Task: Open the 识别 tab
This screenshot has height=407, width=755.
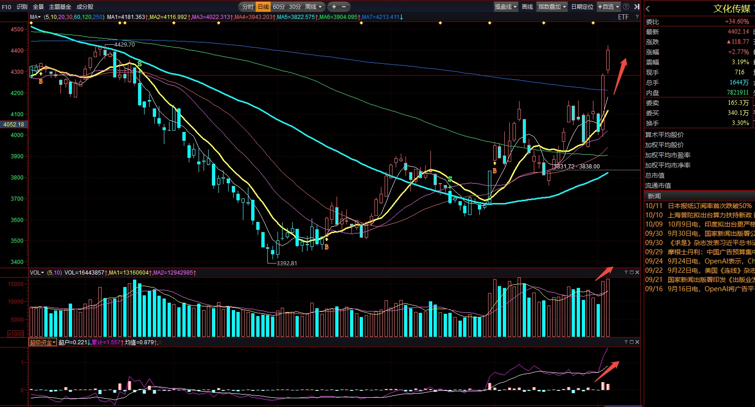Action: tap(22, 7)
